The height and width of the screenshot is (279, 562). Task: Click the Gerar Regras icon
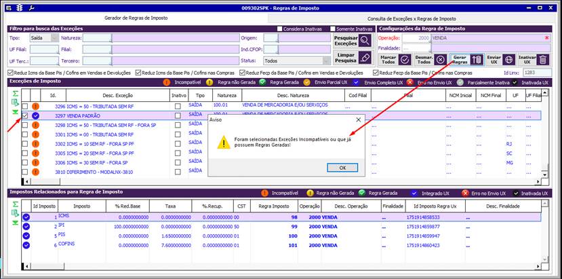(476, 60)
